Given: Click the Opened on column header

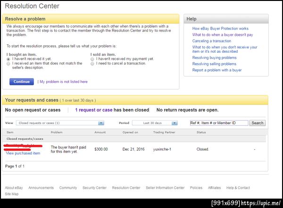Looking at the screenshot, I should click(x=130, y=132).
